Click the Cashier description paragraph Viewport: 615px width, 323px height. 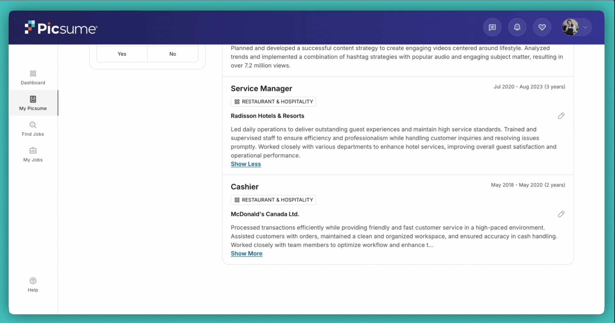click(x=394, y=236)
